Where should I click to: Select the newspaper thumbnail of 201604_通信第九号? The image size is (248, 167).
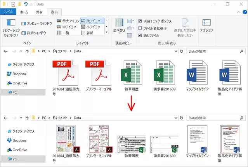click(68, 139)
